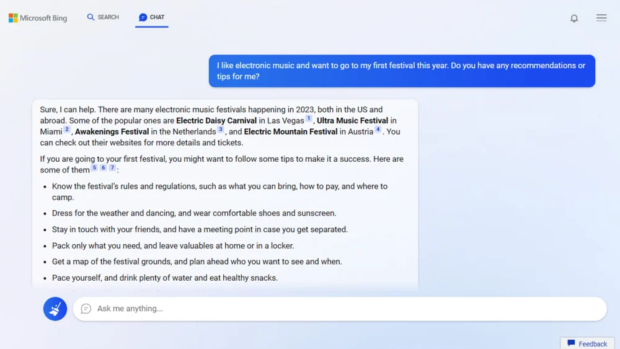
Task: Open the Feedback button
Action: pos(587,343)
